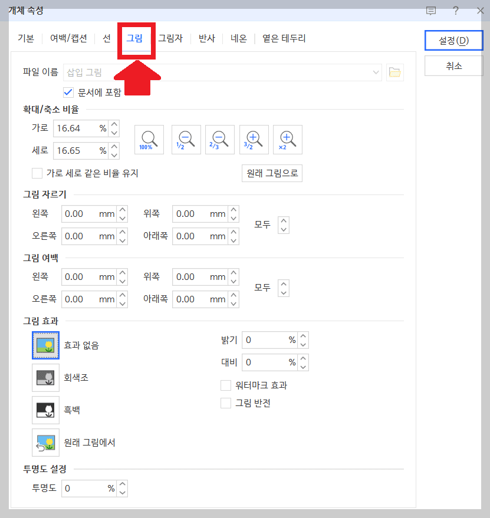
Task: Click the 원래 그림으로 reset button
Action: (272, 173)
